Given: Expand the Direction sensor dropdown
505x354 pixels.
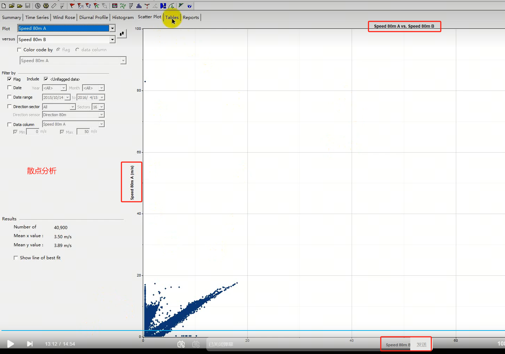Looking at the screenshot, I should tap(101, 114).
